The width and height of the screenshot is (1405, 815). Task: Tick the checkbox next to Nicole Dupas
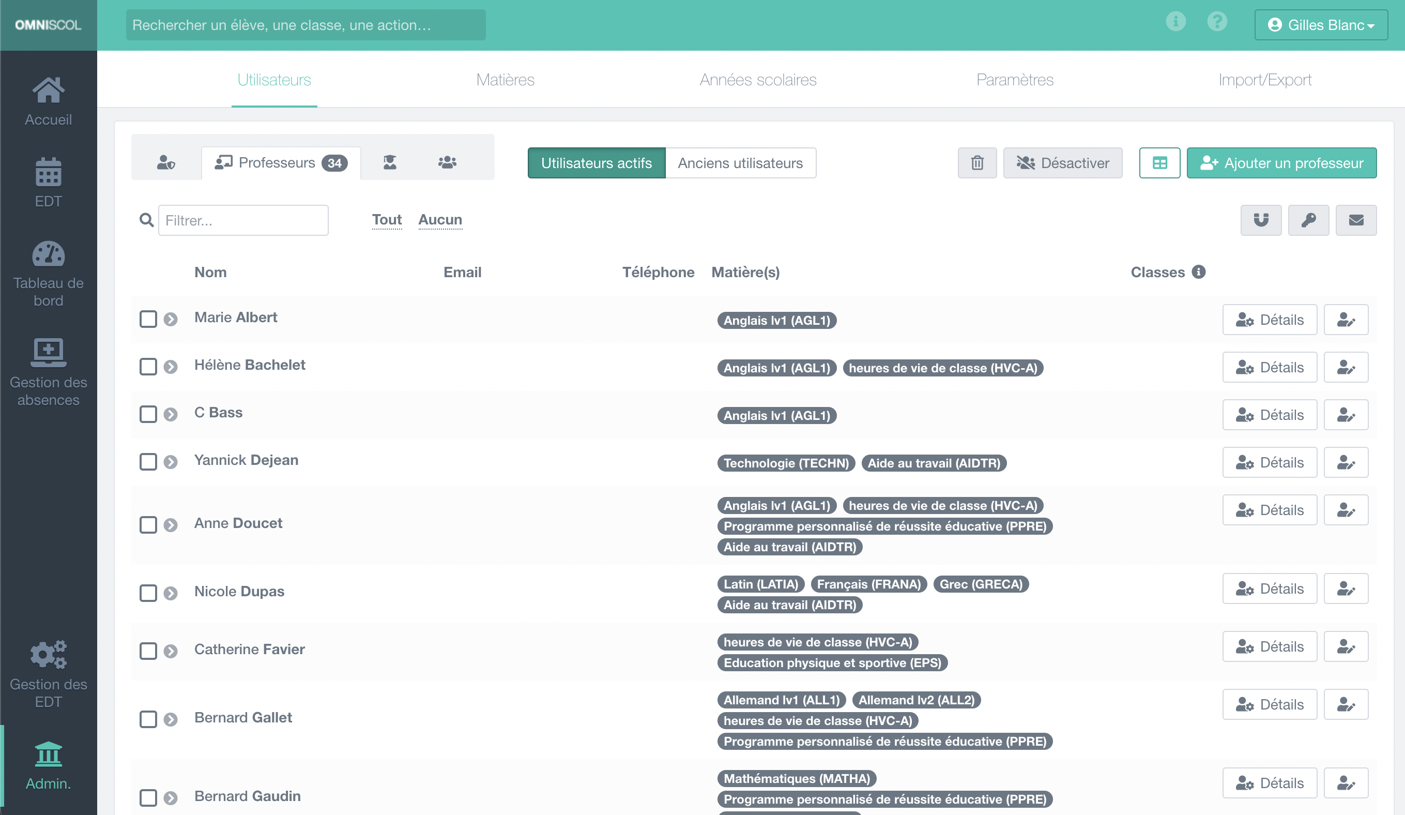(148, 593)
